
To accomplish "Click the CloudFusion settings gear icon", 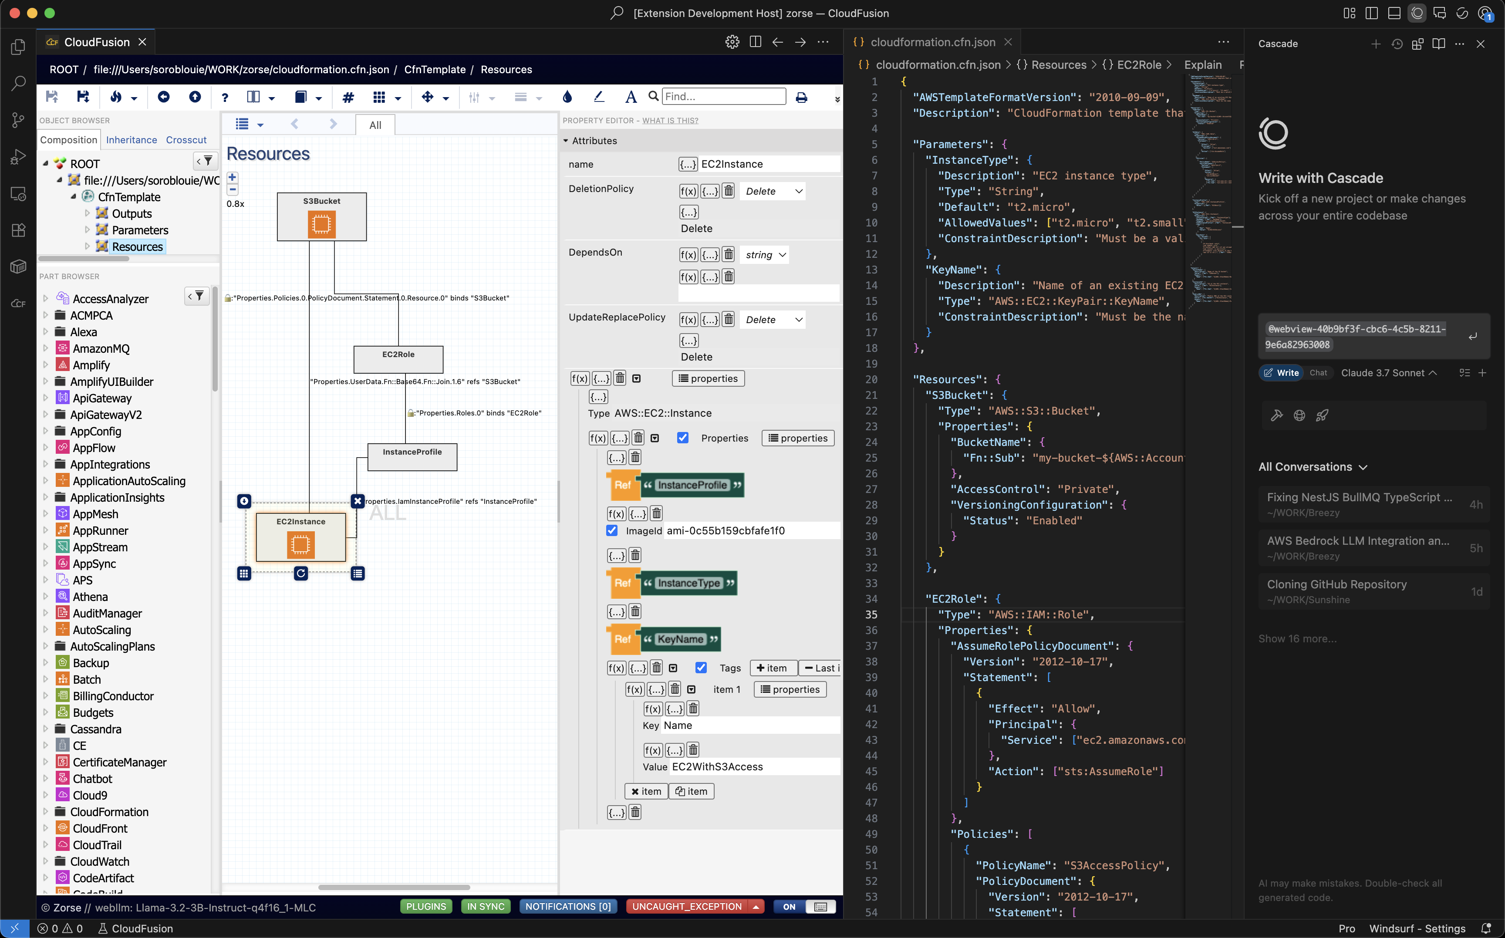I will click(x=732, y=42).
